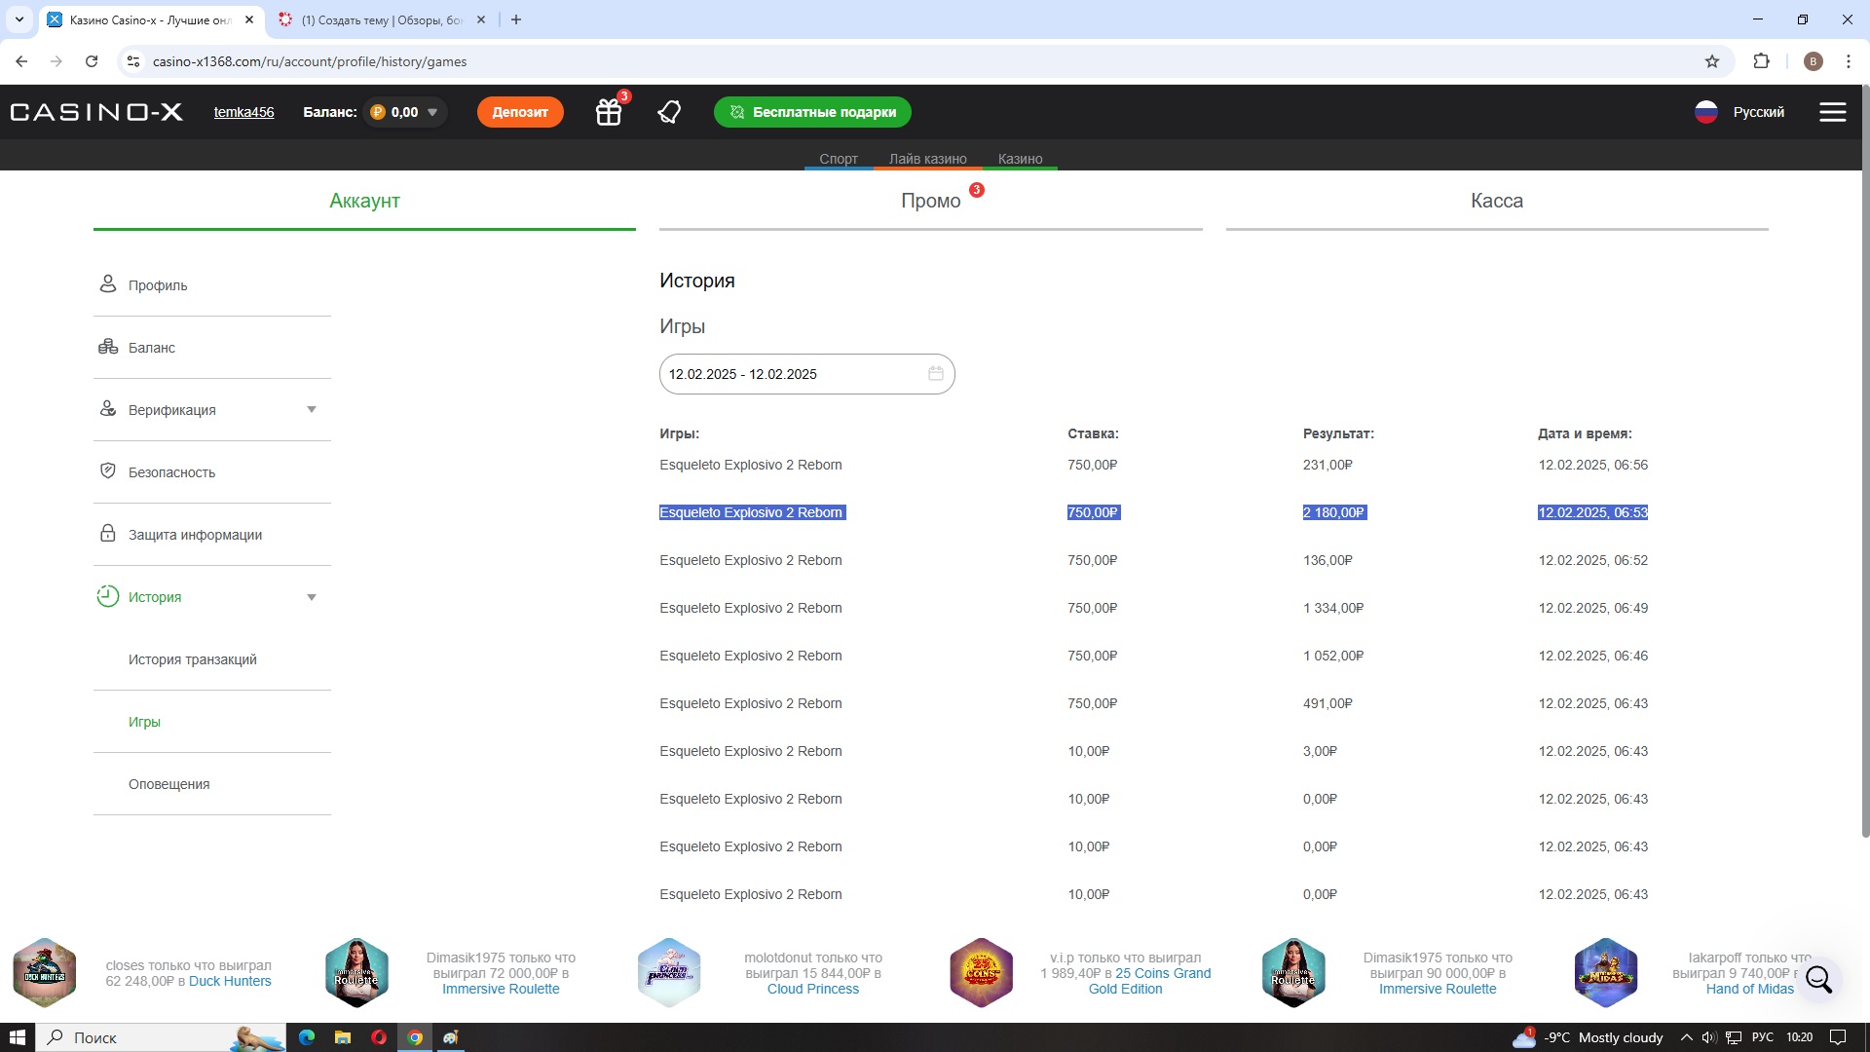
Task: Click the notification bell icon in header
Action: tap(669, 112)
